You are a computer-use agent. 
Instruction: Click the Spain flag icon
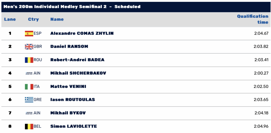tap(29, 34)
